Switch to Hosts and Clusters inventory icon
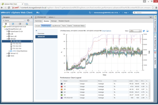 pyautogui.click(x=6, y=24)
